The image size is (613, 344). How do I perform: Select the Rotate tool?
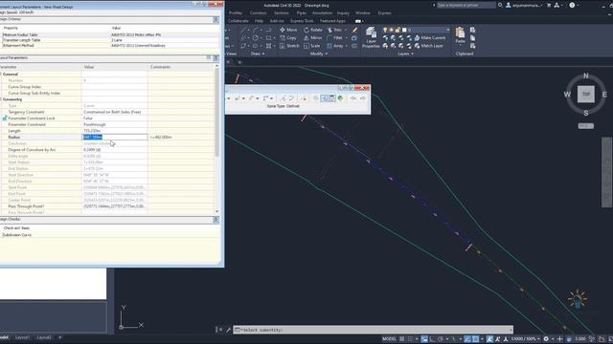coord(313,30)
